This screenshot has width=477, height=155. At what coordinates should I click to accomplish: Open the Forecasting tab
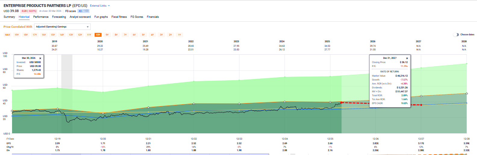(x=59, y=17)
